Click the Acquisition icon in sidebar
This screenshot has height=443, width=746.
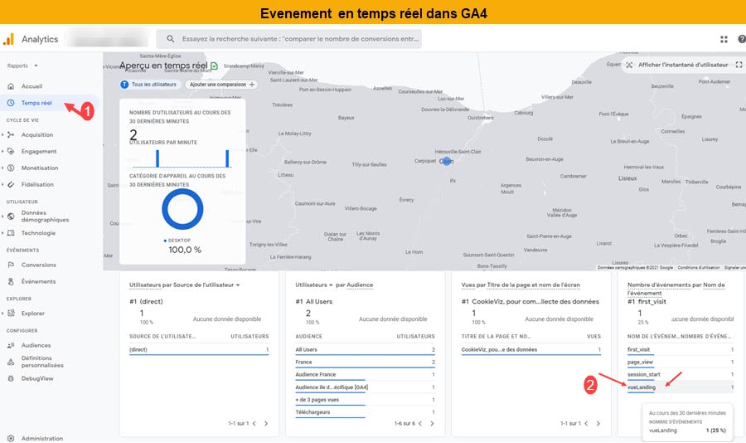pyautogui.click(x=11, y=134)
